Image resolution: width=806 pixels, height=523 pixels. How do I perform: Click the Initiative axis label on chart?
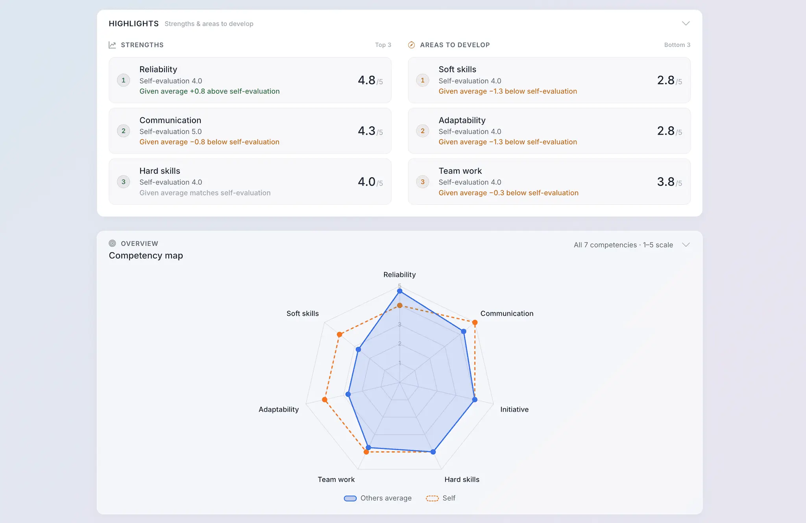tap(514, 409)
